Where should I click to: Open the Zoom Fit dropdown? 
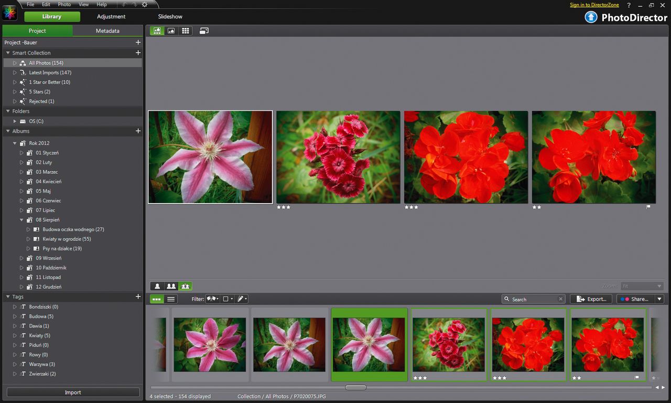click(642, 286)
